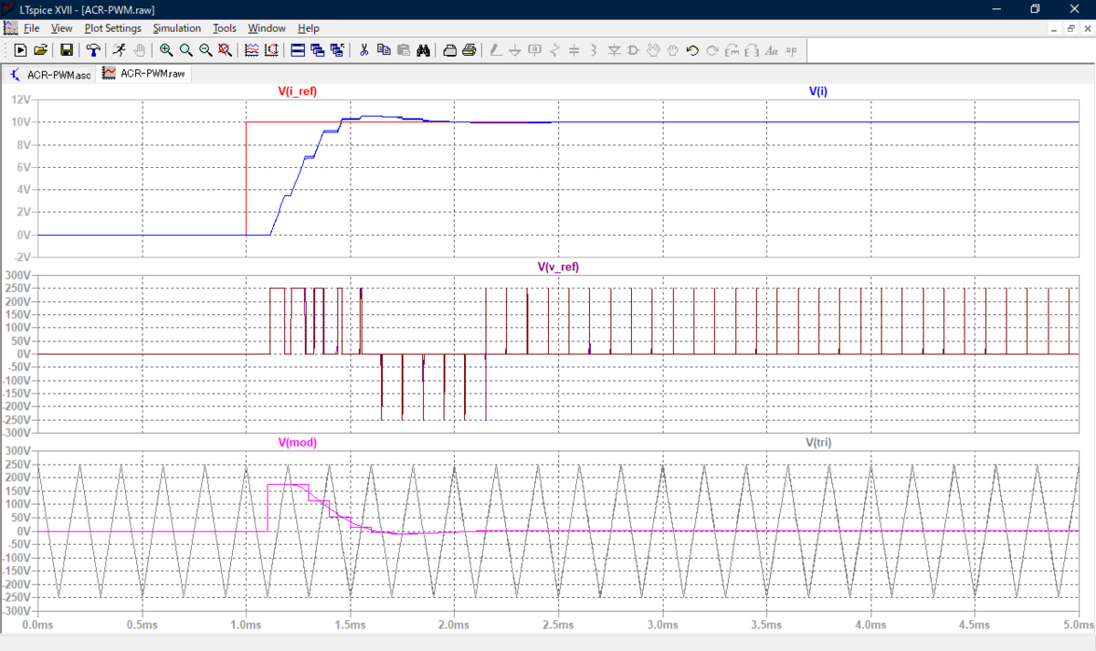The image size is (1096, 651).
Task: Click the V(mod) trace label
Action: coord(298,442)
